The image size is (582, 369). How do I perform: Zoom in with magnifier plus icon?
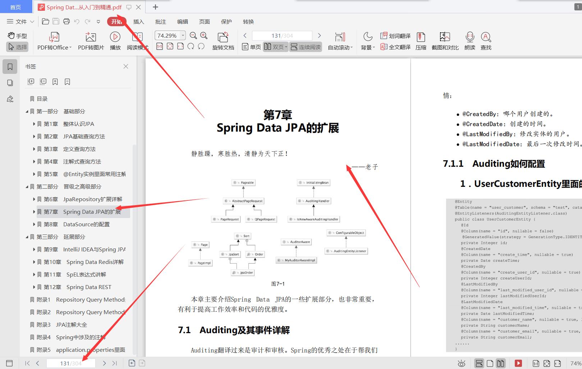click(x=204, y=36)
